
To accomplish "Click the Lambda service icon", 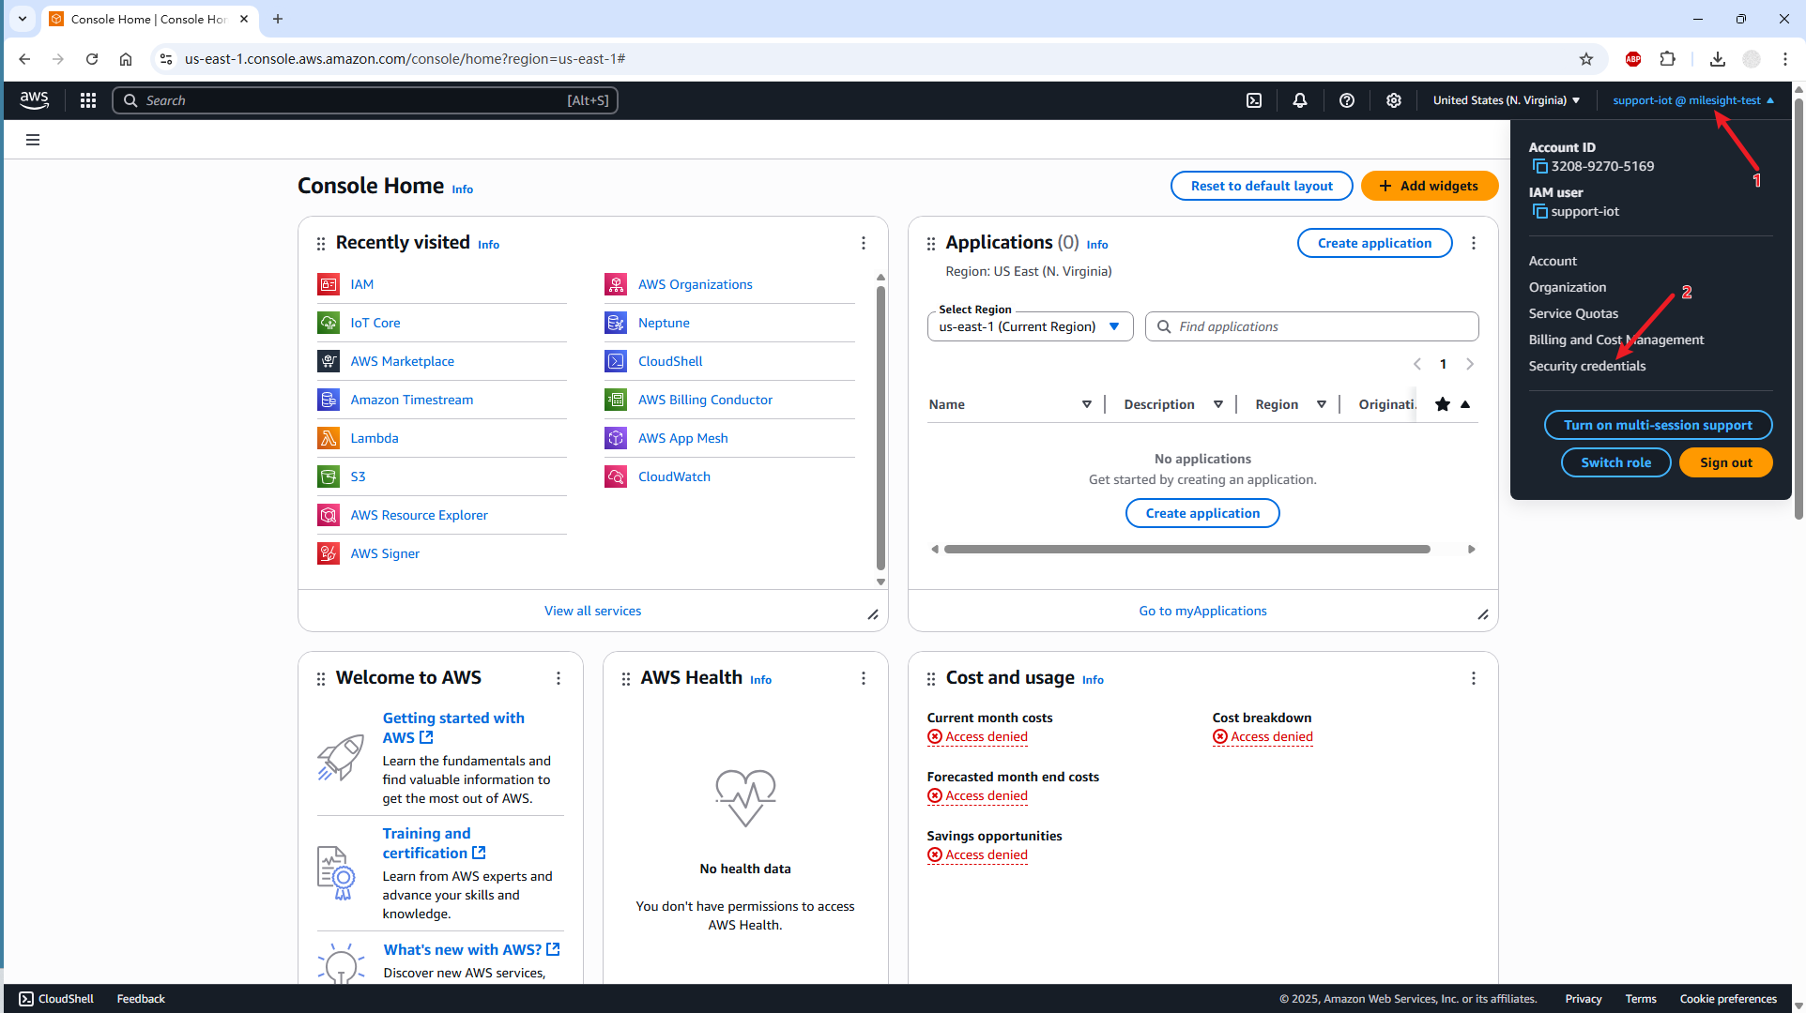I will point(329,438).
